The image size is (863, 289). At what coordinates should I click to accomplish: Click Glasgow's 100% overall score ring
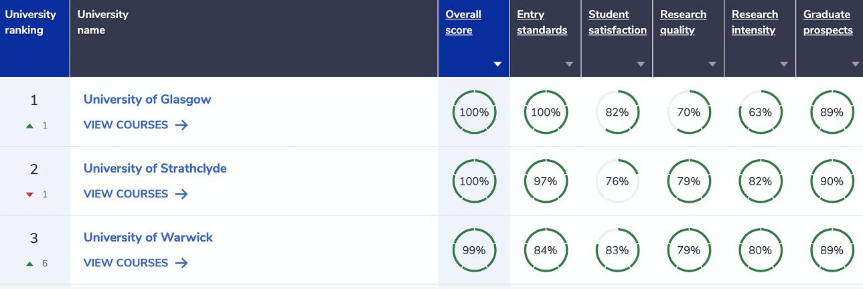pyautogui.click(x=474, y=112)
